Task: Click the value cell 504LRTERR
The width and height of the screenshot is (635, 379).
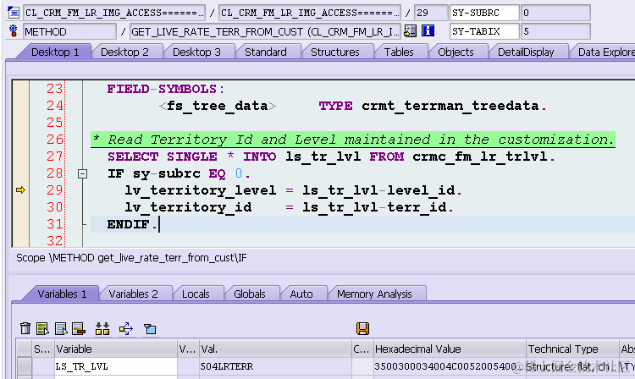Action: point(275,366)
